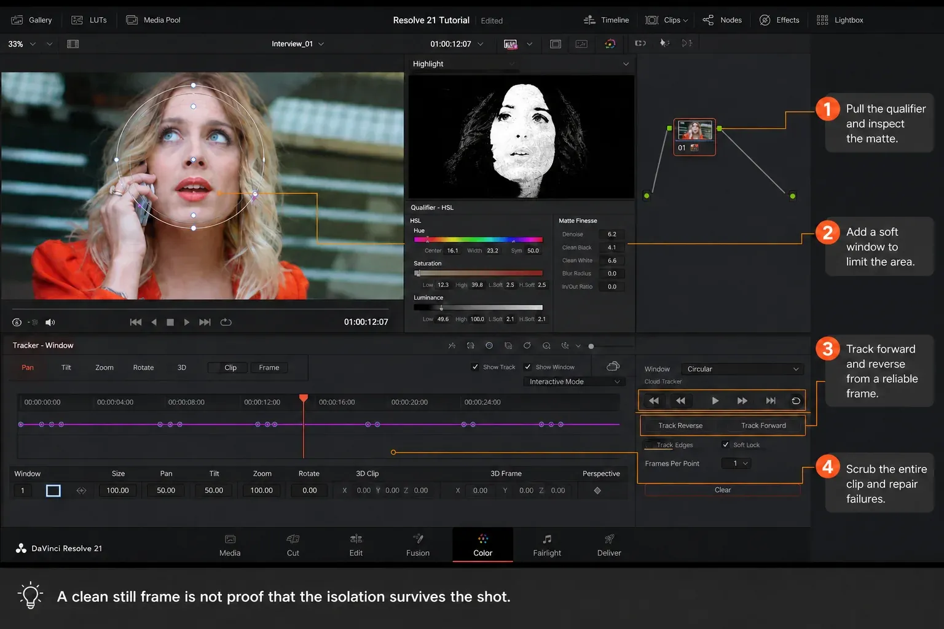The width and height of the screenshot is (944, 629).
Task: Open the Window Circular dropdown
Action: [x=742, y=369]
